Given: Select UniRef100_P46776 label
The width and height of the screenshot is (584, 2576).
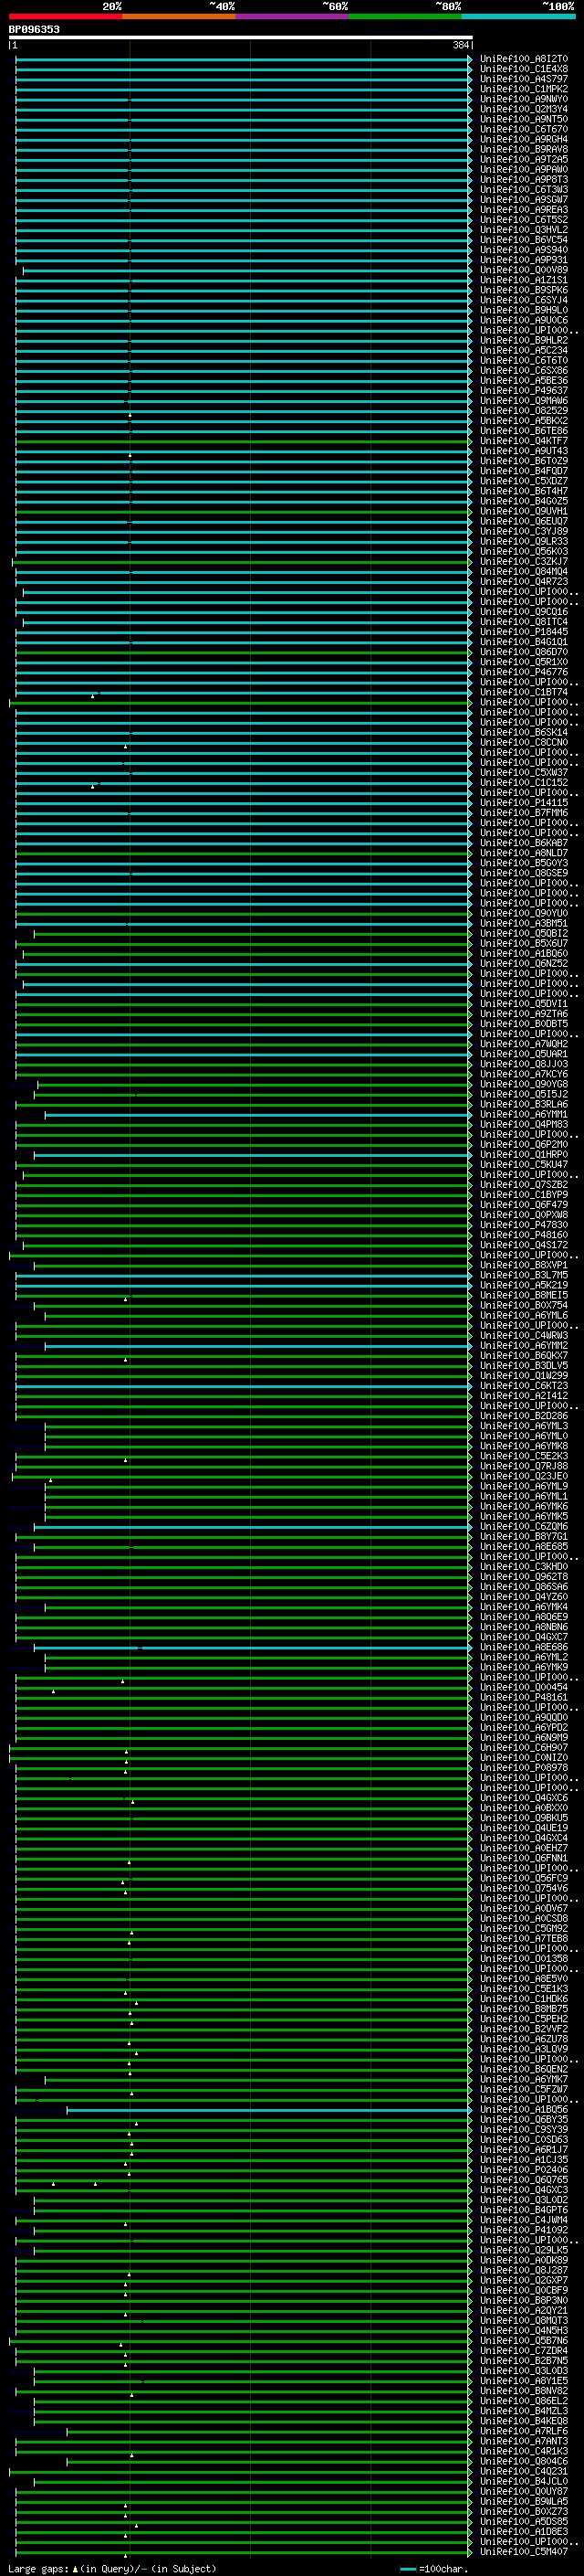Looking at the screenshot, I should pos(524,672).
